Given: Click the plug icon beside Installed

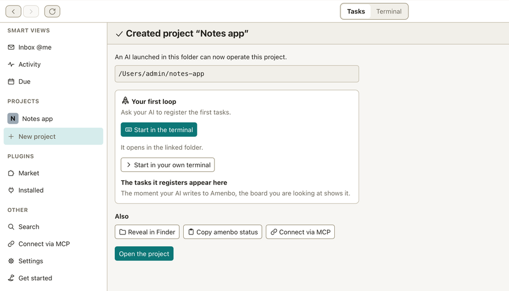Looking at the screenshot, I should [11, 190].
